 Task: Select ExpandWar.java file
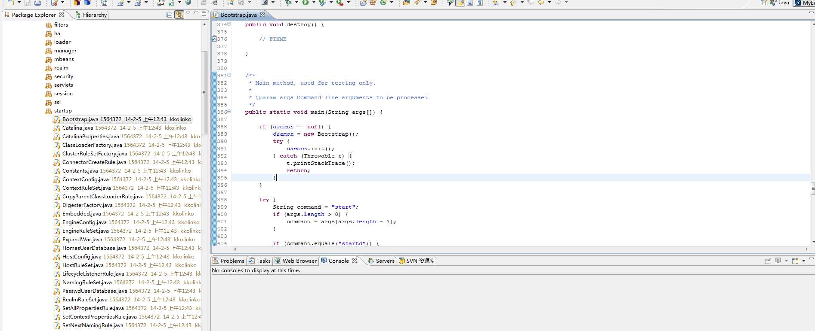[124, 240]
